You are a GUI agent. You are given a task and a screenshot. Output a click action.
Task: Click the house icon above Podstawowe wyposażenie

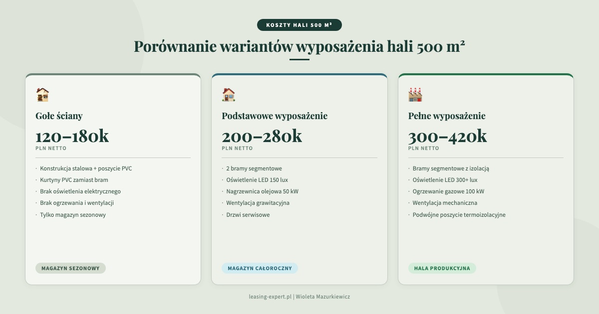pyautogui.click(x=229, y=94)
